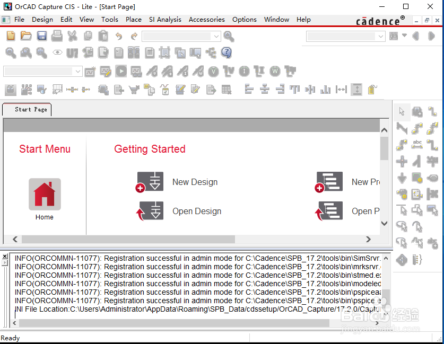The height and width of the screenshot is (344, 444).
Task: Click the New Design link text
Action: point(195,182)
